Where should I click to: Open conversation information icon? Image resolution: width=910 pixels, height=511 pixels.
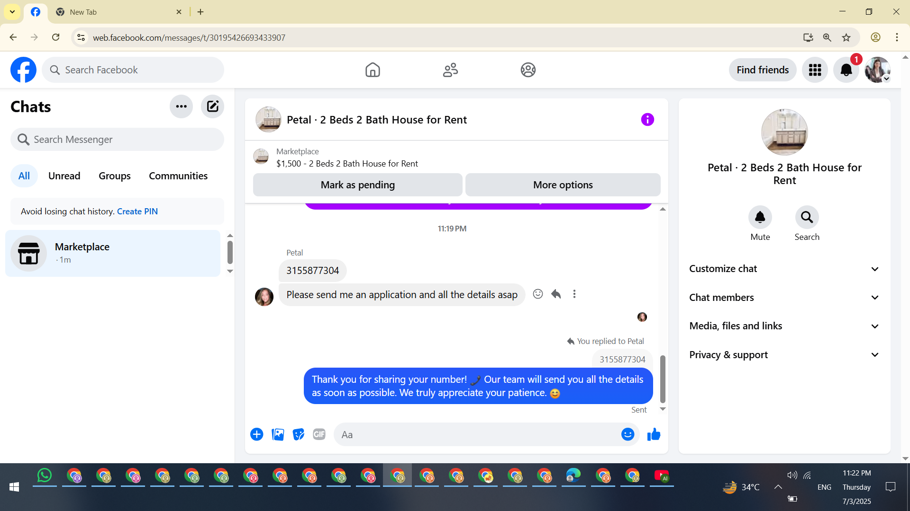coord(647,120)
